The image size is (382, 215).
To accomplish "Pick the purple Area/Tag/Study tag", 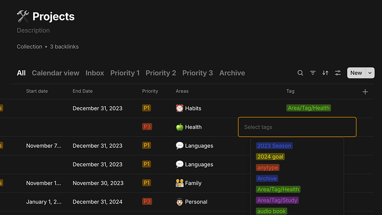I will pyautogui.click(x=277, y=200).
